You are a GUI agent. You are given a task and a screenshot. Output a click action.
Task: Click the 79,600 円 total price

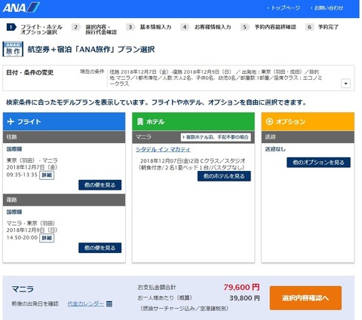[241, 287]
